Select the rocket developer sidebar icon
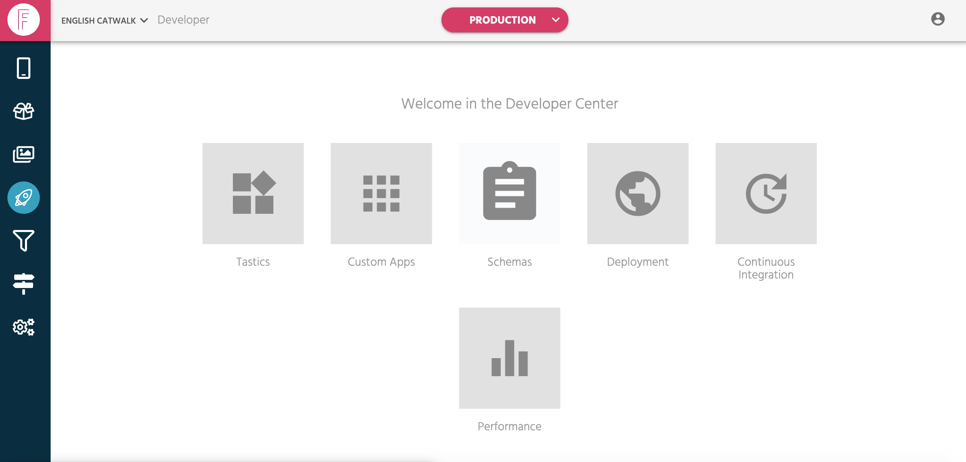Screen dimensions: 966x462 [x=24, y=198]
